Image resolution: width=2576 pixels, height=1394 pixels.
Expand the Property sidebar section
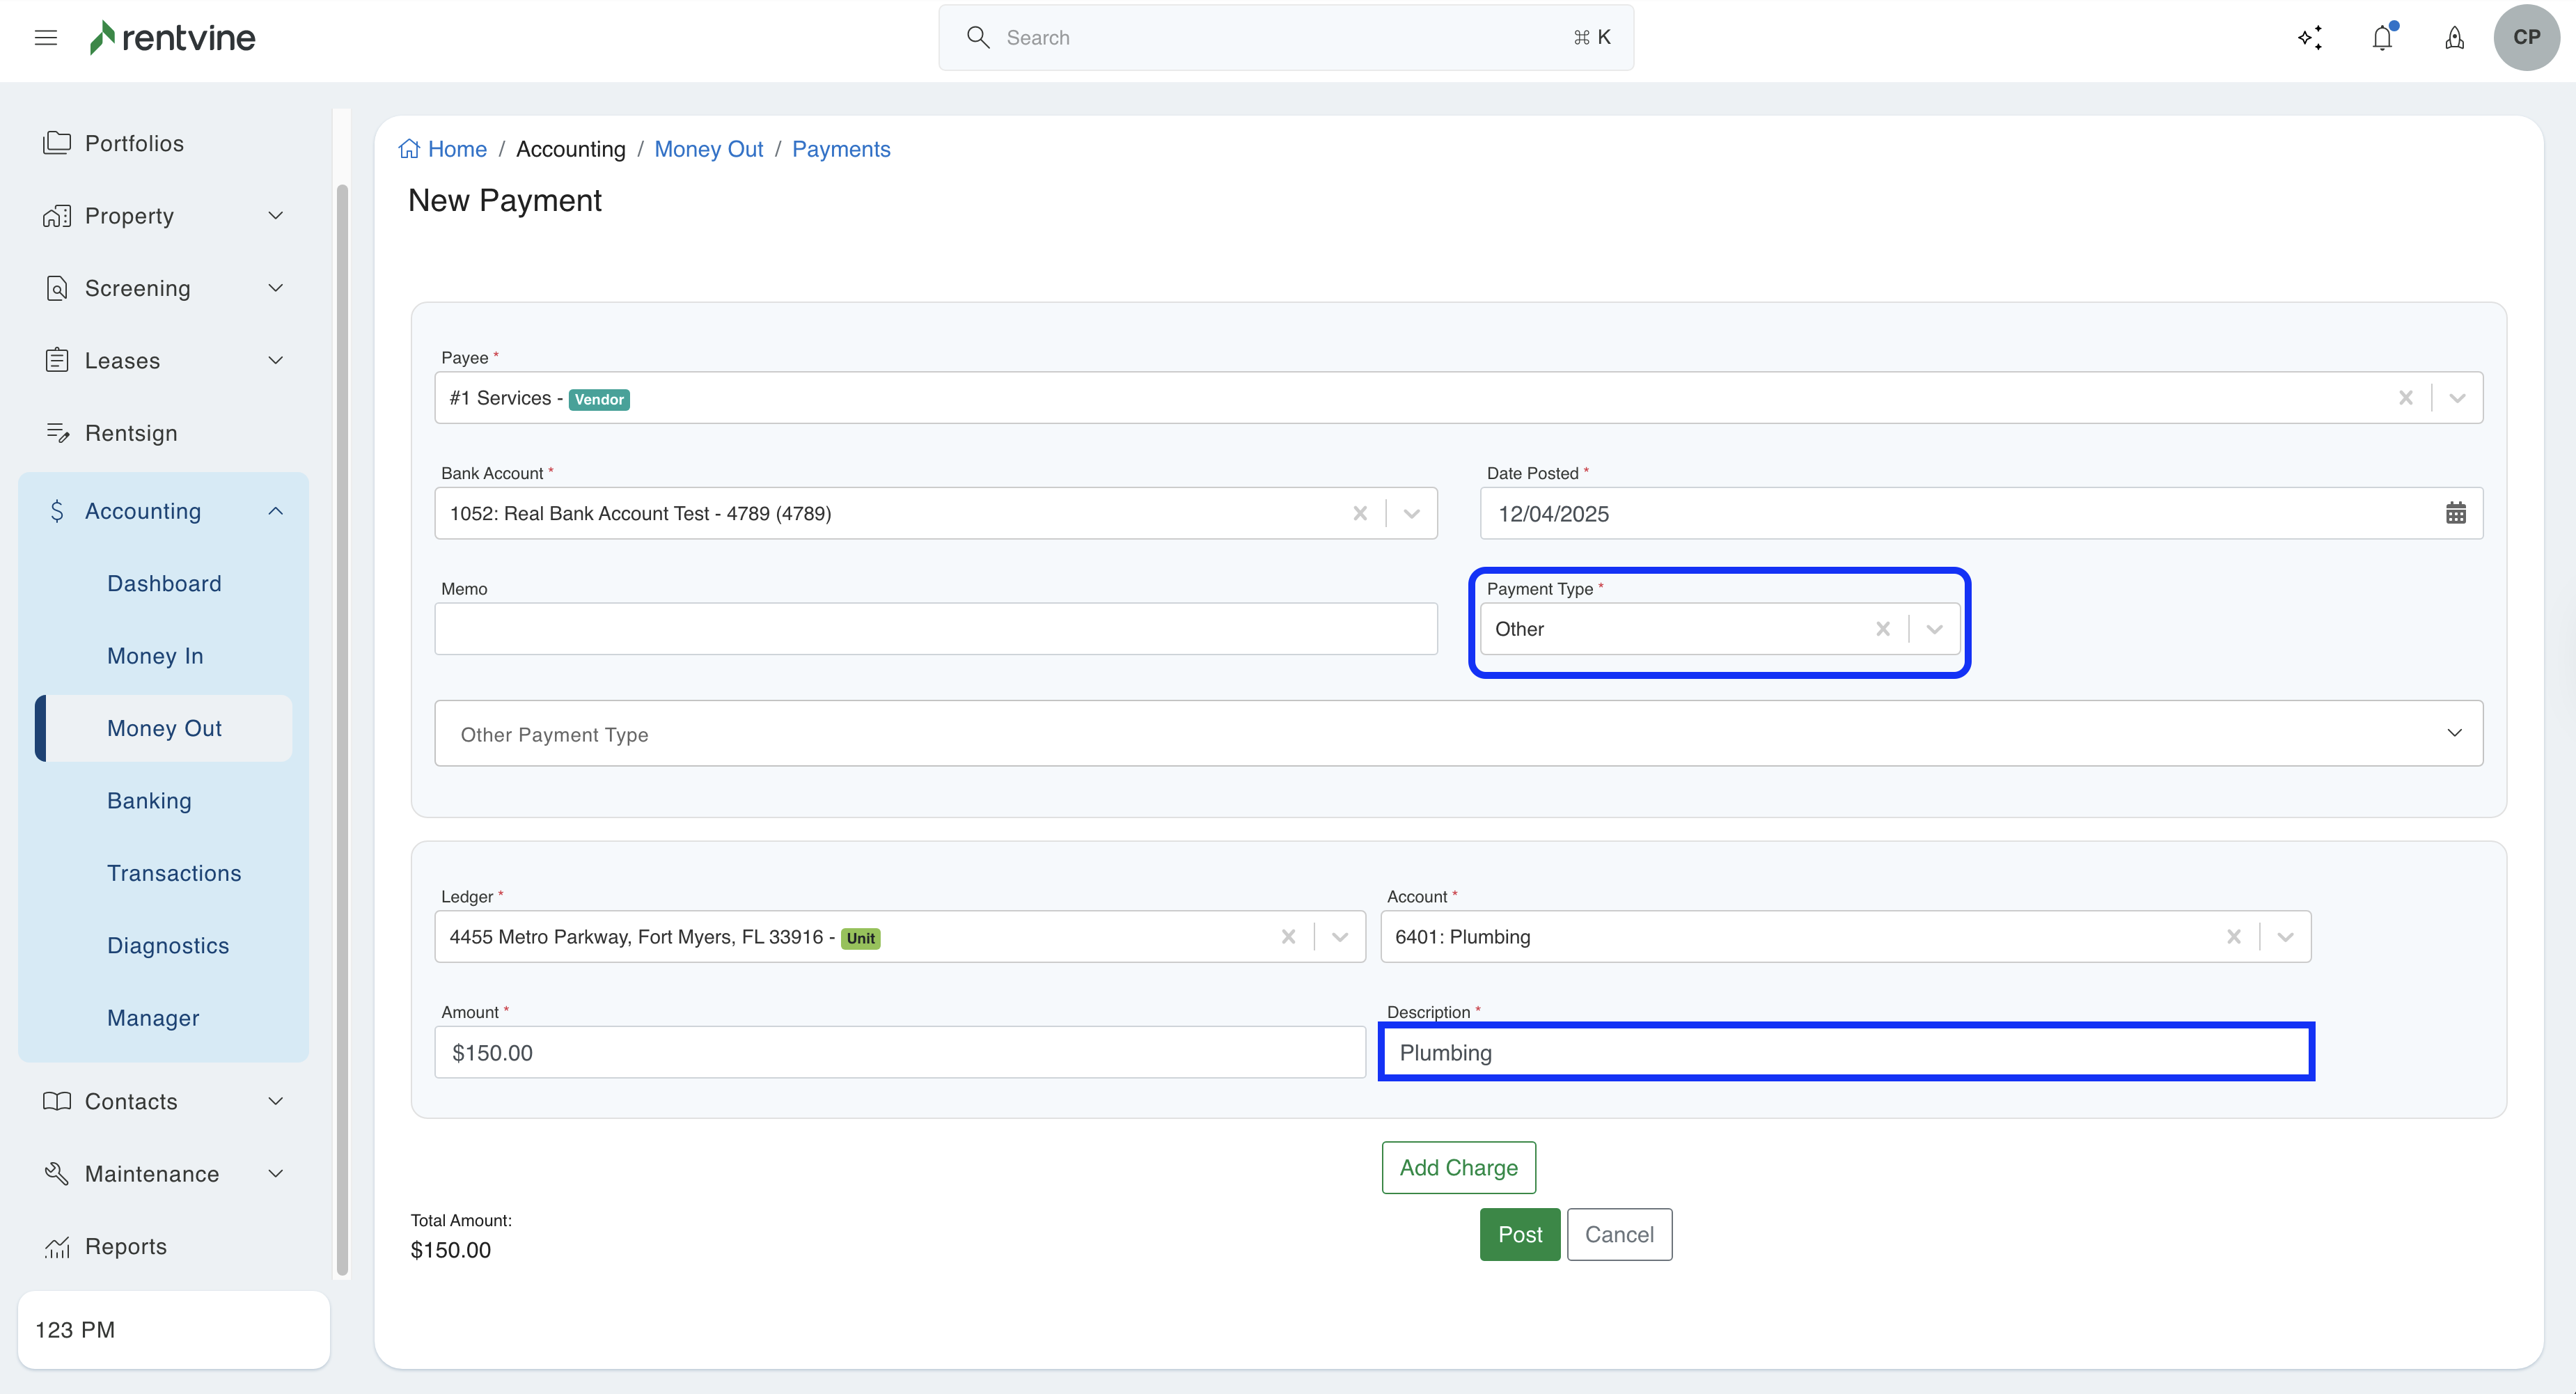pyautogui.click(x=275, y=216)
